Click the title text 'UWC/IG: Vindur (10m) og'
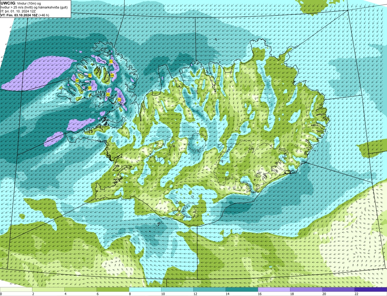The width and height of the screenshot is (387, 296). [x=21, y=3]
